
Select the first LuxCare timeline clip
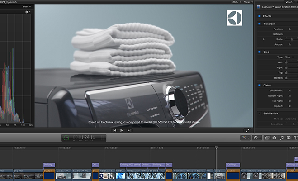coord(63,174)
